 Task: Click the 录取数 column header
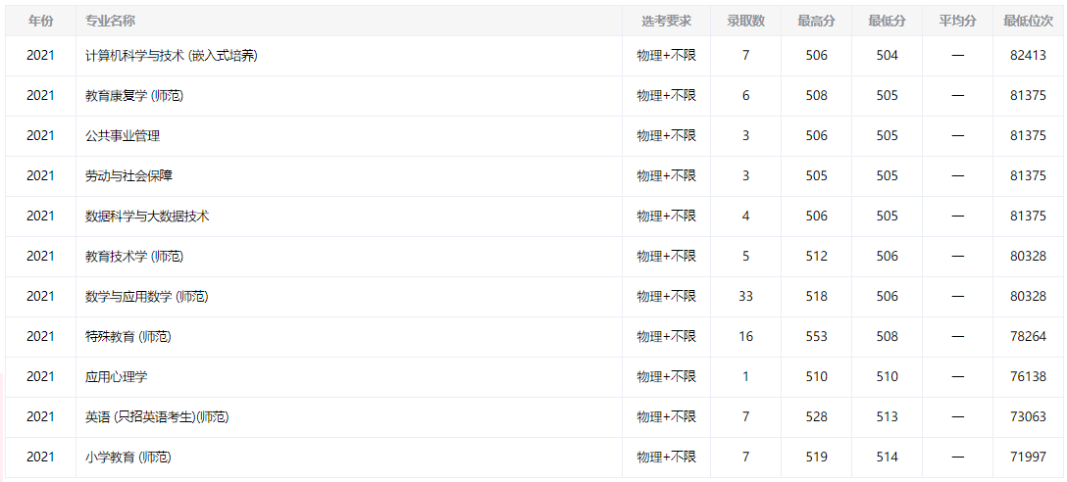[x=745, y=21]
